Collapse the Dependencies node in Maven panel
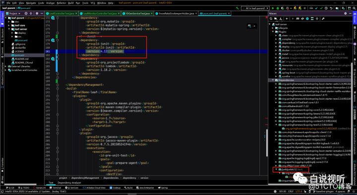The width and height of the screenshot is (357, 195). pyautogui.click(x=273, y=80)
